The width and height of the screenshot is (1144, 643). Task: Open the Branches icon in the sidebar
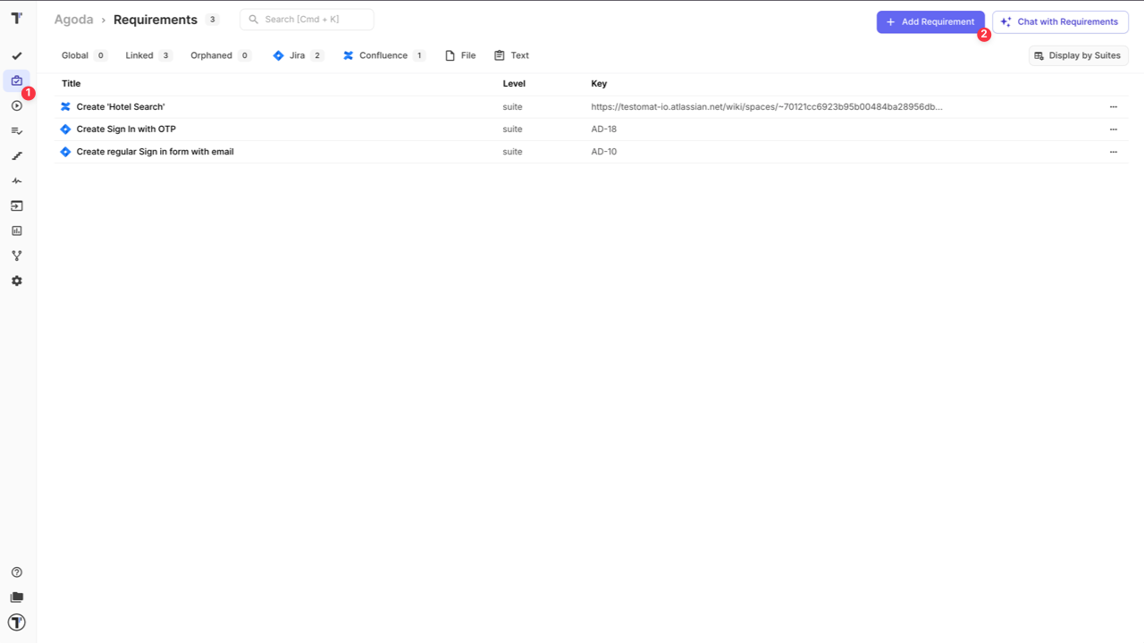tap(16, 255)
